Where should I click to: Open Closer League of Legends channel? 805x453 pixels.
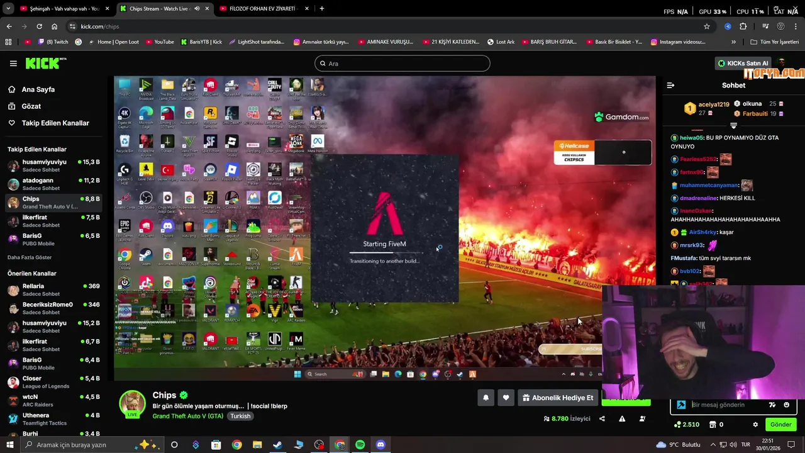(53, 383)
